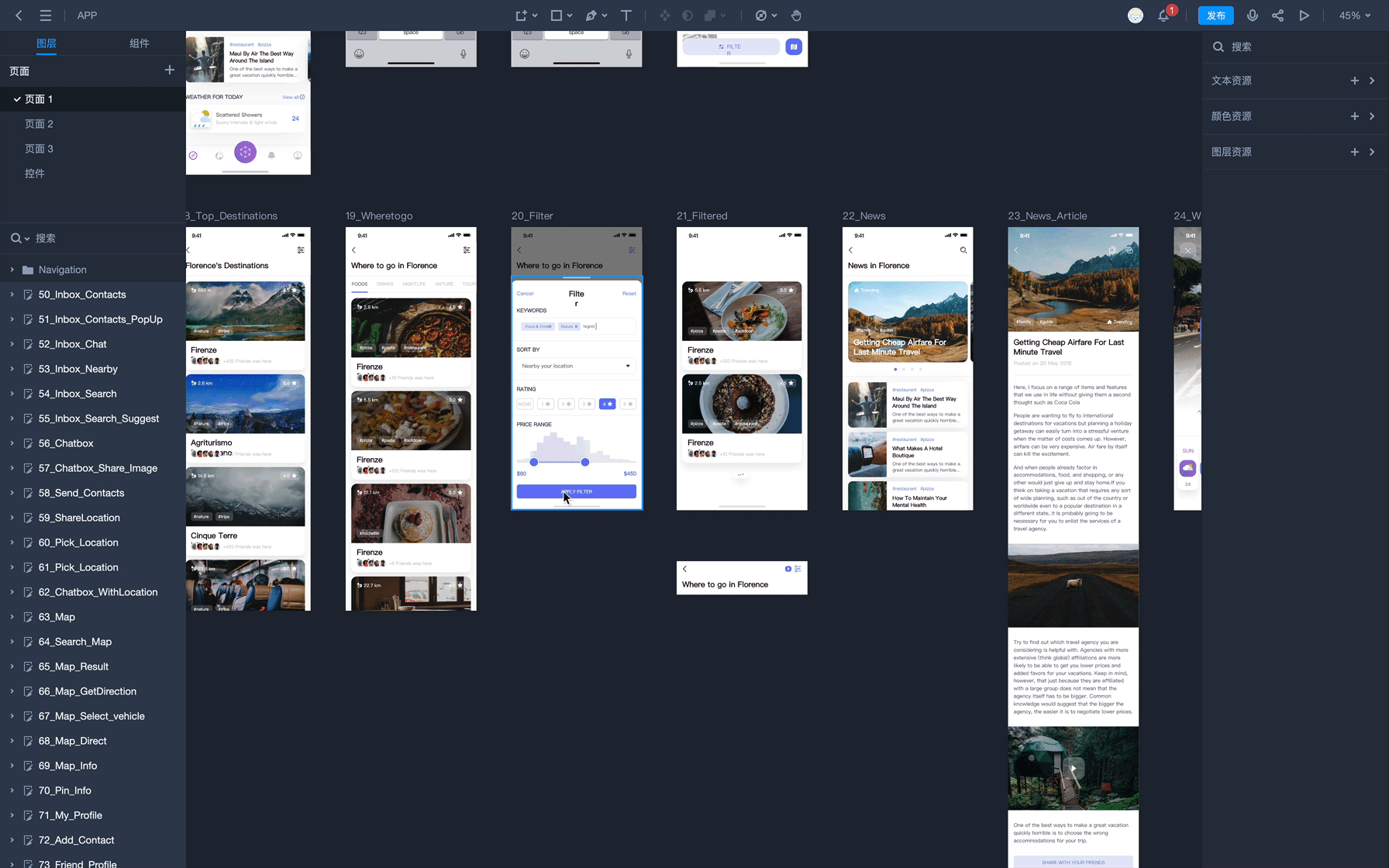The width and height of the screenshot is (1389, 868).
Task: Select 页面 2 in the pages list
Action: 93,124
